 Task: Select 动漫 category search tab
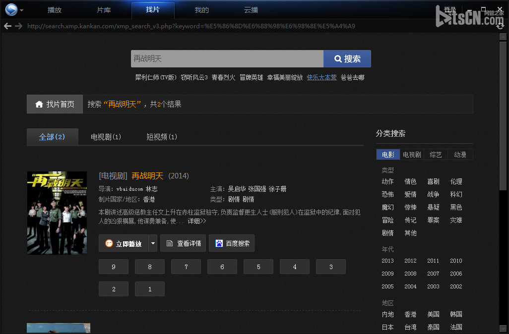click(460, 155)
